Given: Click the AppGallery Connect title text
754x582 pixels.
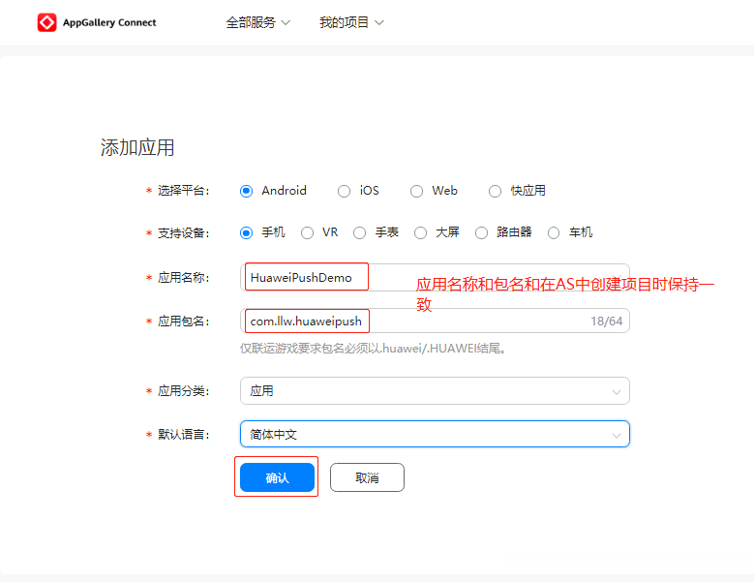Looking at the screenshot, I should (x=109, y=22).
